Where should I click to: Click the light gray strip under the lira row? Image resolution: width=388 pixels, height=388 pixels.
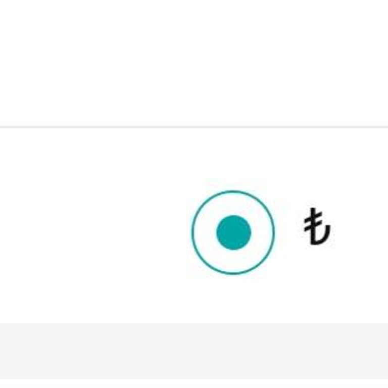[194, 352]
